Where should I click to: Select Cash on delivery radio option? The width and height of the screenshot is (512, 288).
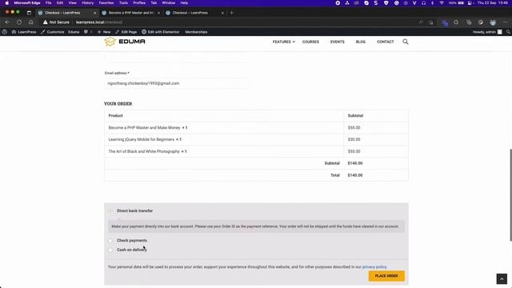click(110, 250)
